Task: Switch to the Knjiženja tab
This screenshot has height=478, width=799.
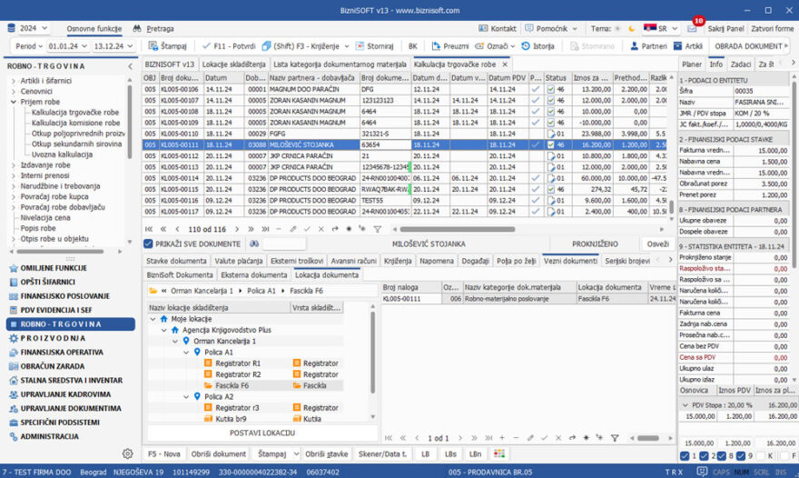Action: click(397, 261)
